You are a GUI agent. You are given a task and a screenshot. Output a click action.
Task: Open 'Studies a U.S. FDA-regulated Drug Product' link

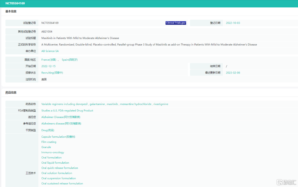tap(67, 111)
